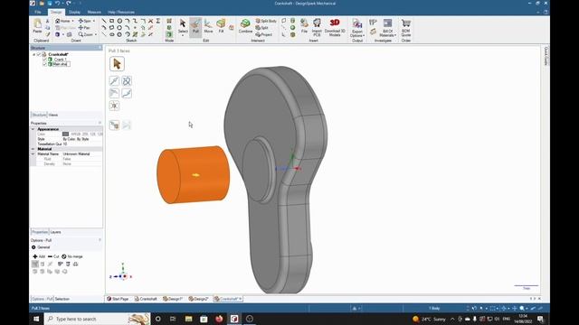
Task: Switch to the Design1 document tab
Action: (x=173, y=299)
